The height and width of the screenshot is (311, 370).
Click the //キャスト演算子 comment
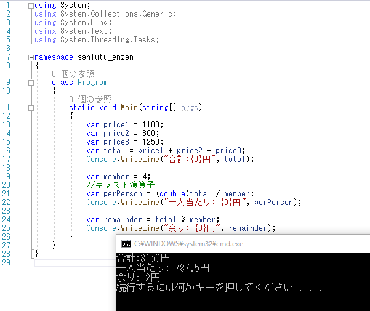pyautogui.click(x=121, y=185)
